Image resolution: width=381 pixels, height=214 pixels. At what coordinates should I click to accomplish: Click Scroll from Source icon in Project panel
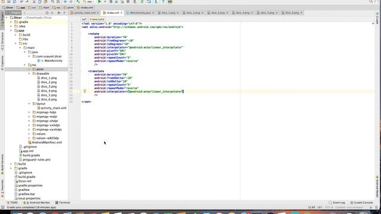coord(47,12)
